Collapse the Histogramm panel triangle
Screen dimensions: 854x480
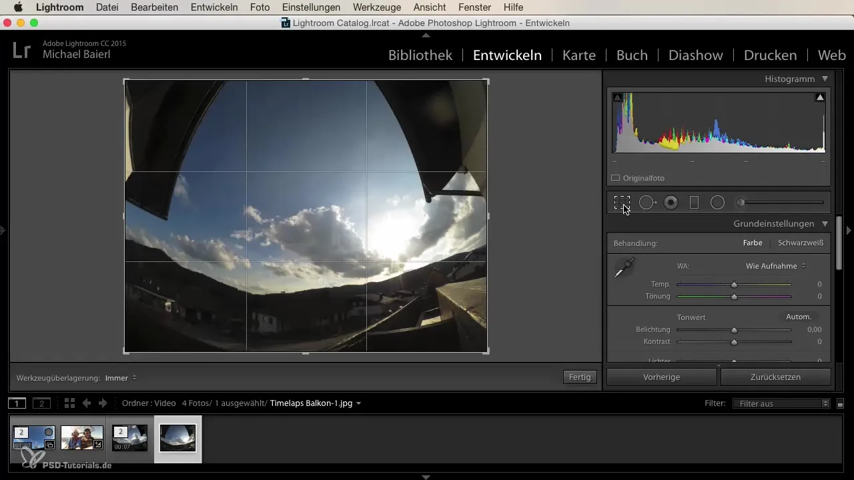tap(825, 79)
